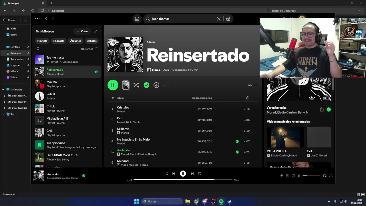
Task: Open album more options three dots
Action: tap(166, 85)
